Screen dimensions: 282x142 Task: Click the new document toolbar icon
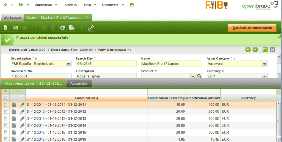(6, 28)
